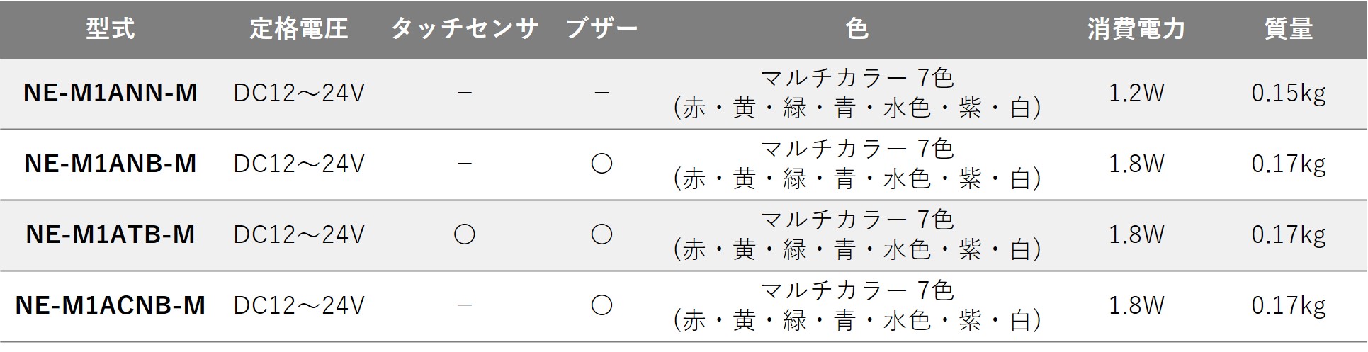1368x352 pixels.
Task: Click the 0.15kg mass value
Action: pos(1288,93)
